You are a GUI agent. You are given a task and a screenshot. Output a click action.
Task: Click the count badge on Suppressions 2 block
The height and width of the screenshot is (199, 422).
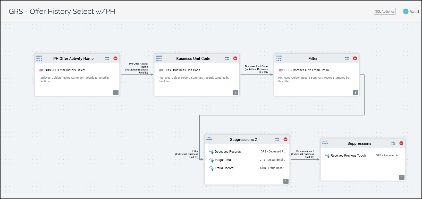(x=286, y=181)
